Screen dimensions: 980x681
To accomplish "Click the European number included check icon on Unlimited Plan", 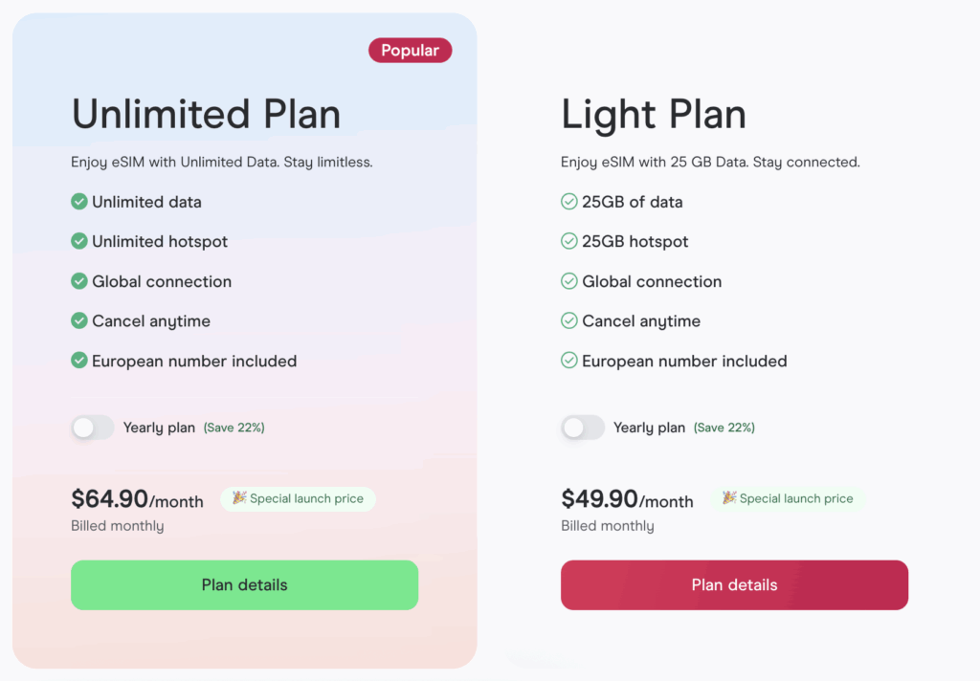I will (79, 361).
